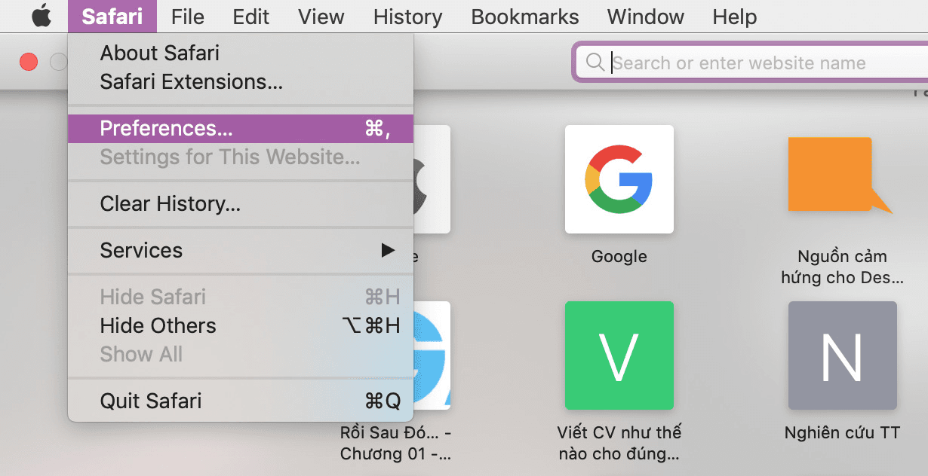
Task: Click the magnifying glass in the address bar
Action: [595, 63]
